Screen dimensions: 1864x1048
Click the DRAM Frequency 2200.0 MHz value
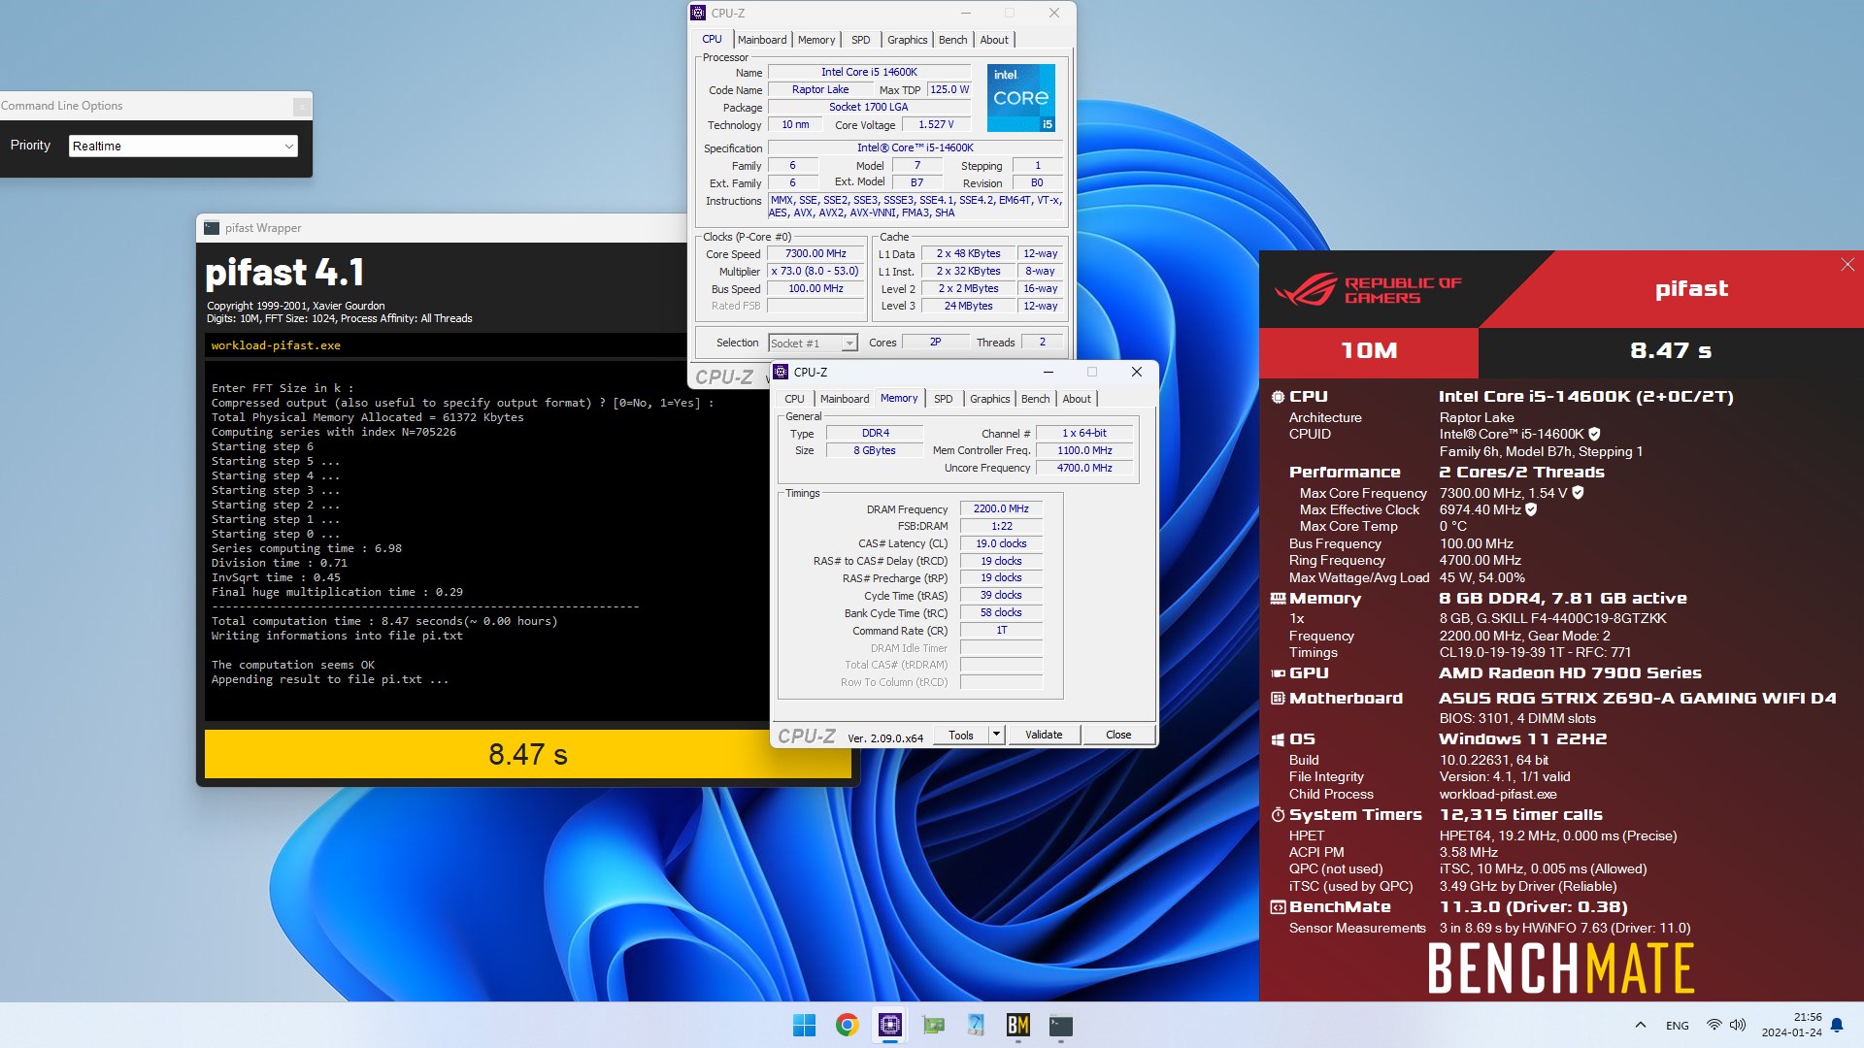[x=1001, y=509]
